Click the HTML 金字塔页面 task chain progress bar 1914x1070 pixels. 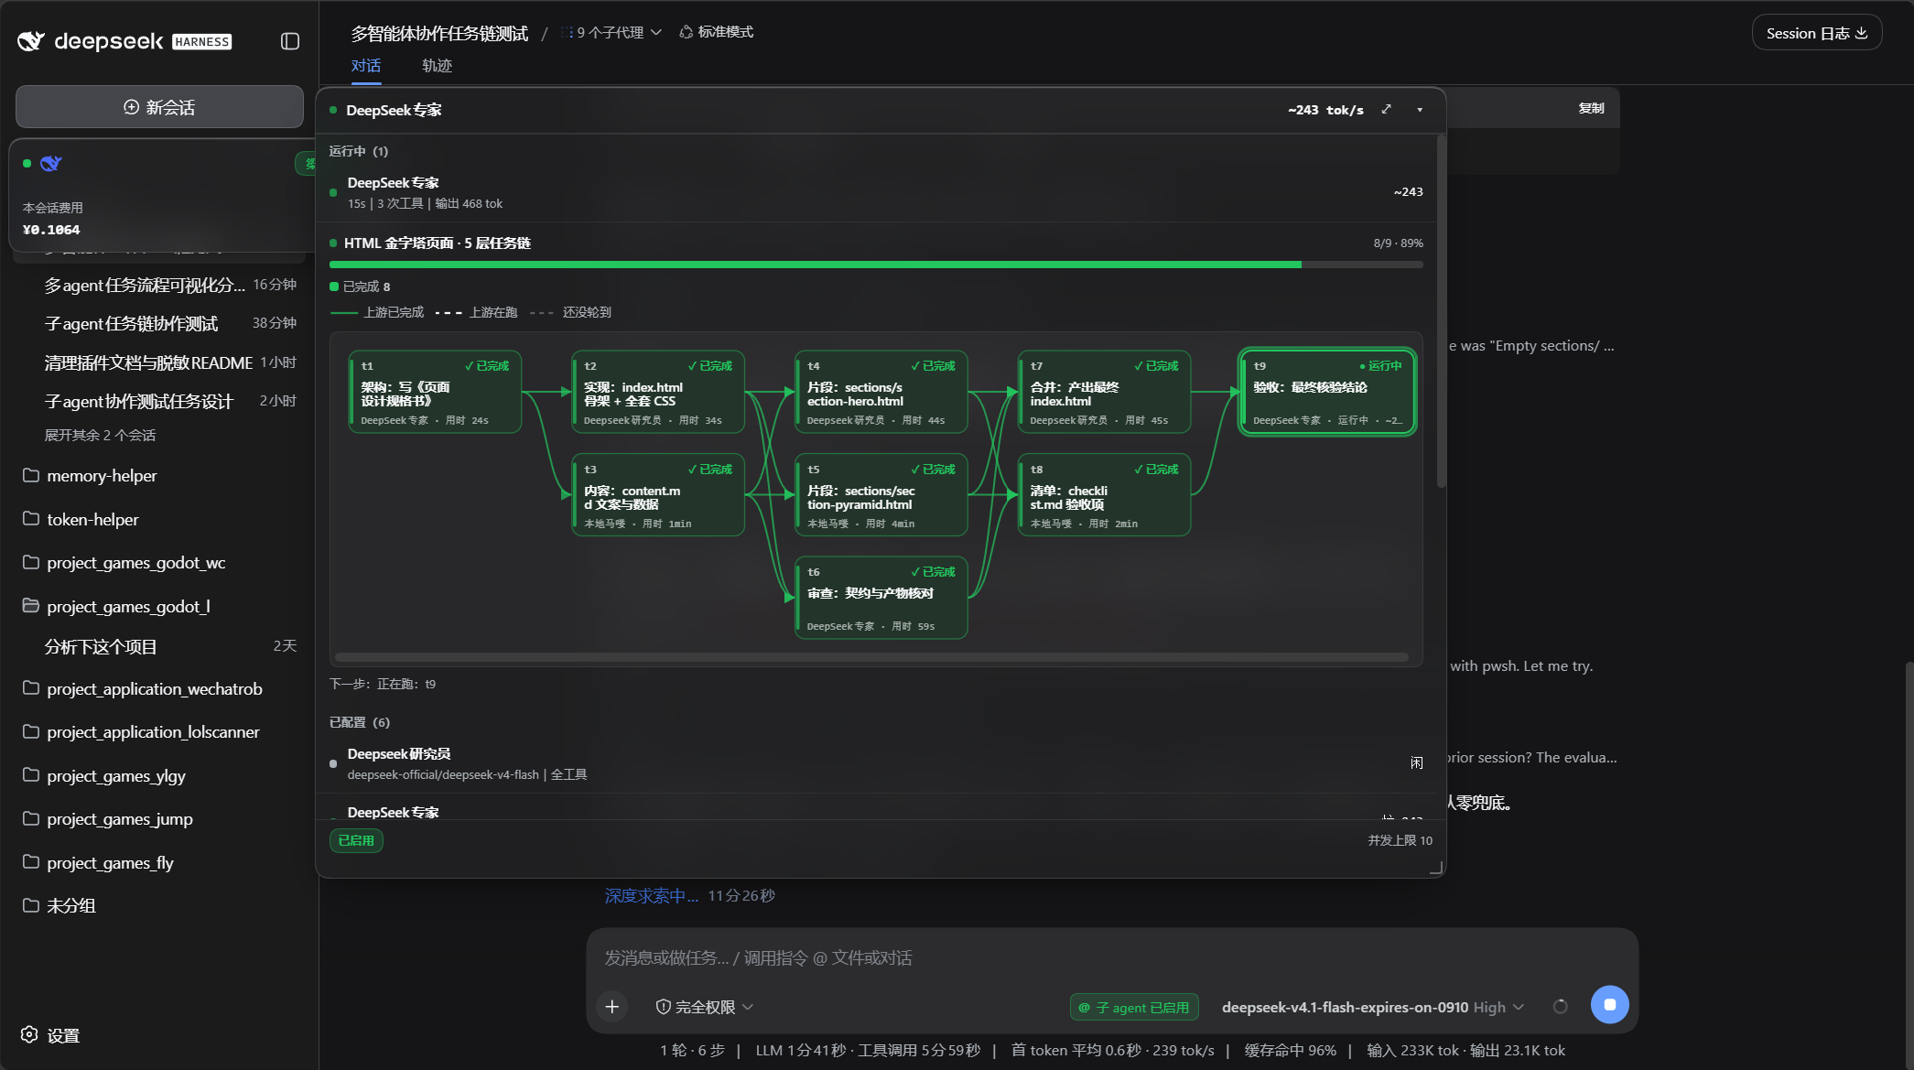(x=876, y=265)
